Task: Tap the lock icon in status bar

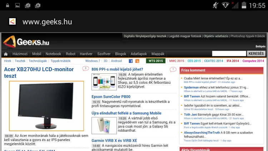Action: coord(8,5)
